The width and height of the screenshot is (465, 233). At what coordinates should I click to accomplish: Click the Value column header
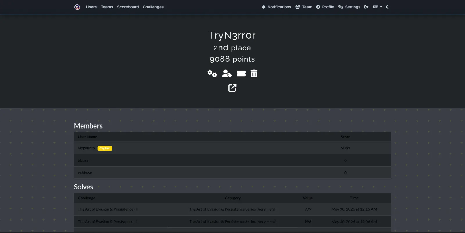click(x=308, y=198)
